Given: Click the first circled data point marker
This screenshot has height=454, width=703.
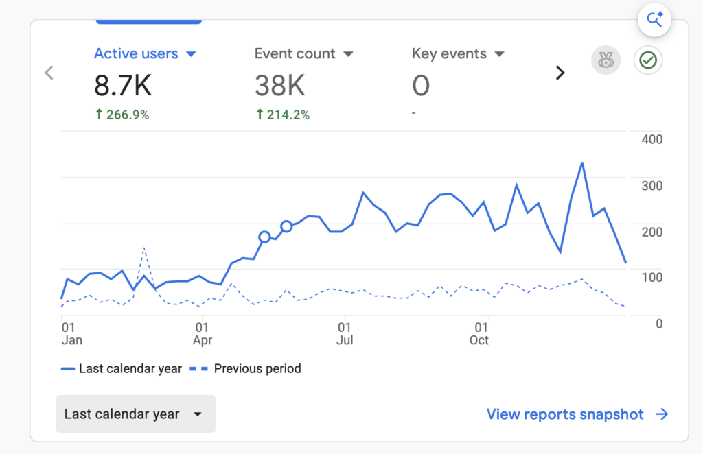Looking at the screenshot, I should click(264, 237).
